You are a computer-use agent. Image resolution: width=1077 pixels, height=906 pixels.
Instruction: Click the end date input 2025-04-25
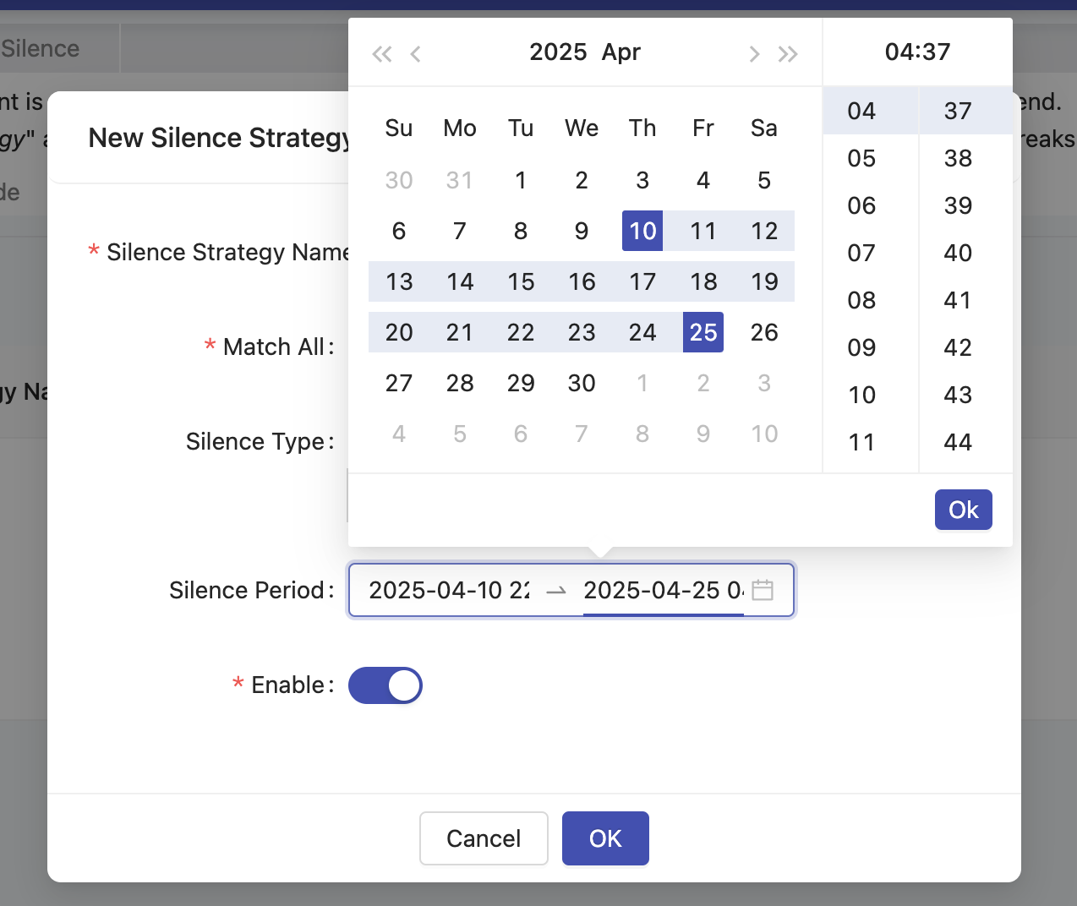663,590
